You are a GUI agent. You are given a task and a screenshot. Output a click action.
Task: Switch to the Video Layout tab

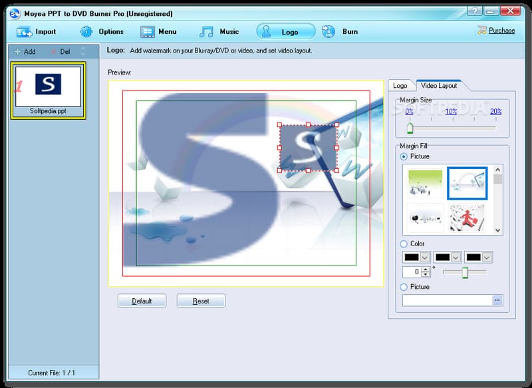click(439, 86)
